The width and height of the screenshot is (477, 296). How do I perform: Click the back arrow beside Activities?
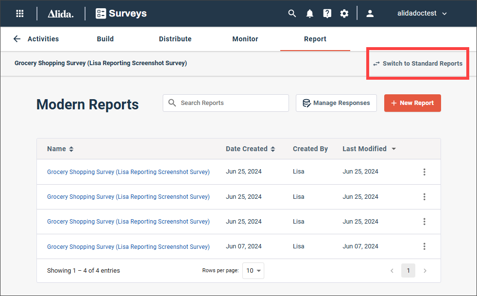click(17, 39)
